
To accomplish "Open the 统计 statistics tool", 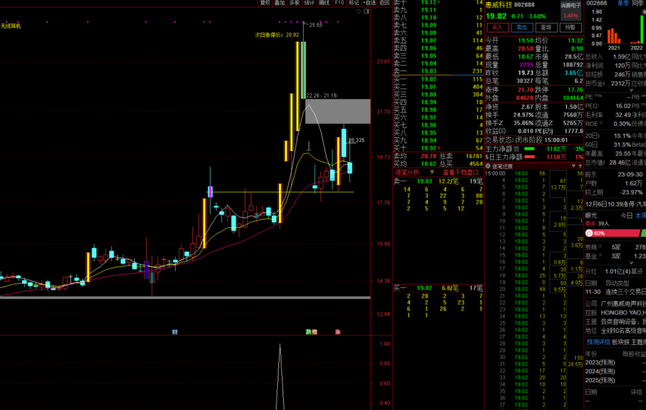I will point(309,3).
